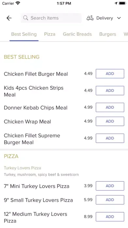Tap the Wi-Fi status icon

click(18, 3)
